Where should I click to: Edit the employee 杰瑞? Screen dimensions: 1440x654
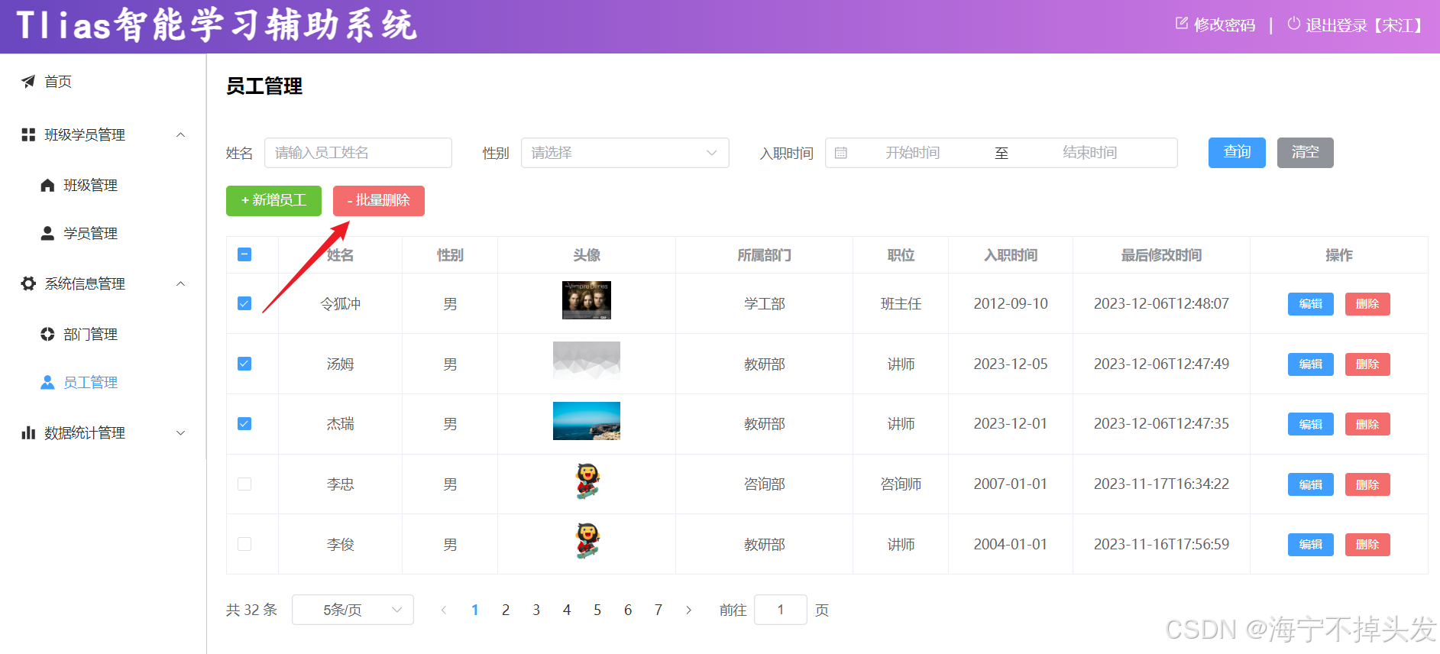(1311, 424)
